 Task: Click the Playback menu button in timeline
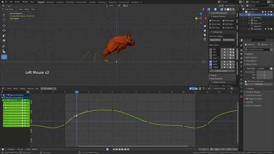[12, 149]
